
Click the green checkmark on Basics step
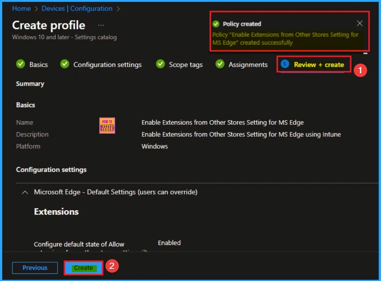coord(20,64)
